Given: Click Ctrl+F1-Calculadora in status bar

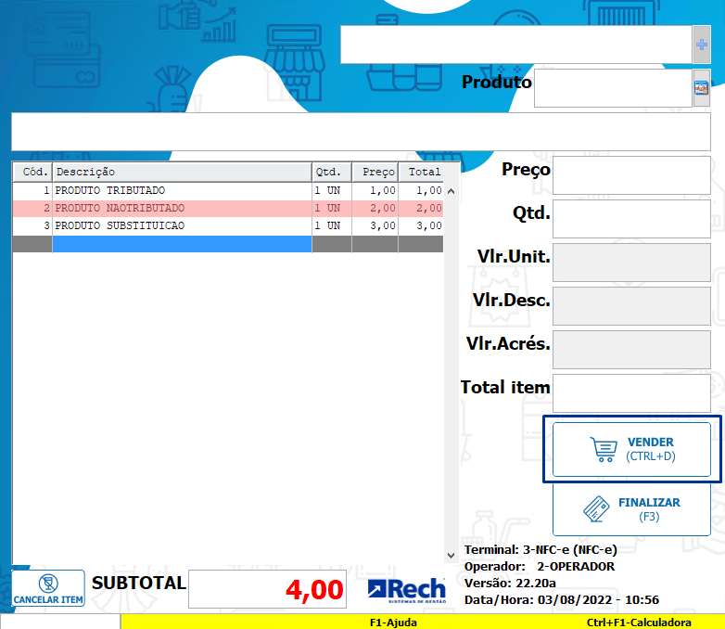Looking at the screenshot, I should coord(639,623).
